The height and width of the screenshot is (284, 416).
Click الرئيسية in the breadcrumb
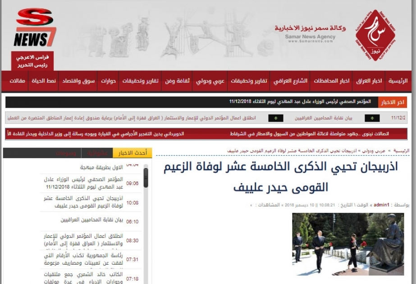tap(402, 151)
